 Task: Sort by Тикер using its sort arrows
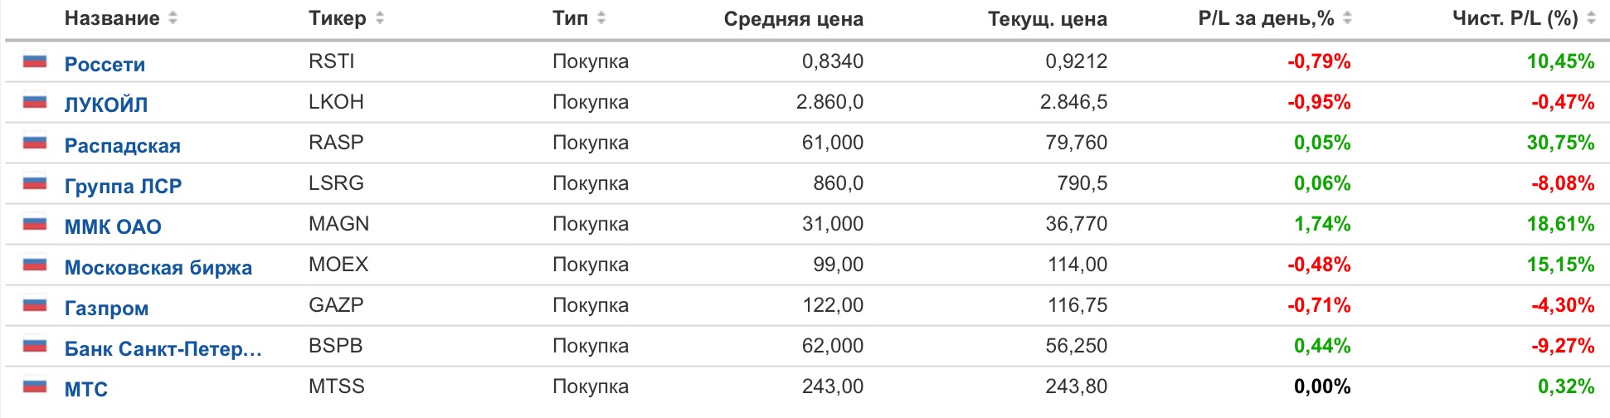click(379, 17)
